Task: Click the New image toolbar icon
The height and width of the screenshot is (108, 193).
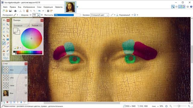Action: (3, 11)
